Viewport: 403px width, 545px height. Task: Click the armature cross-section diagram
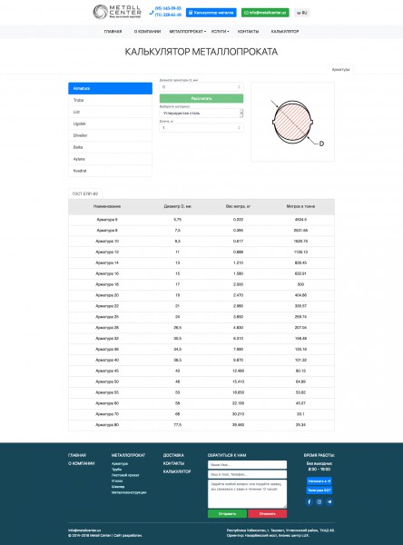pyautogui.click(x=292, y=122)
